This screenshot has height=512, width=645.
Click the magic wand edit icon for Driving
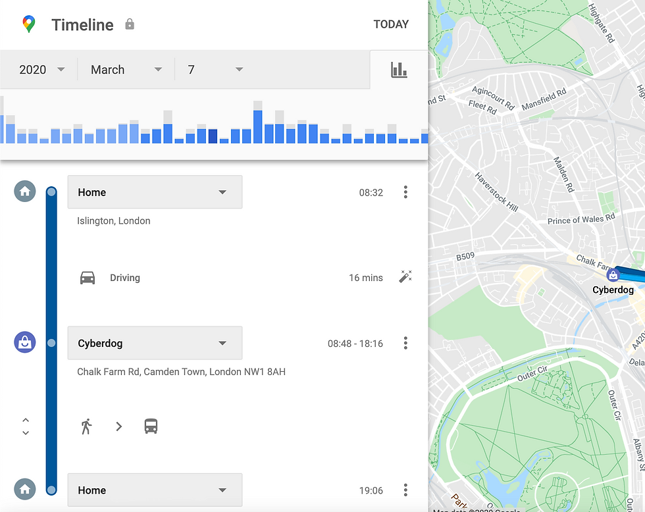click(x=405, y=276)
